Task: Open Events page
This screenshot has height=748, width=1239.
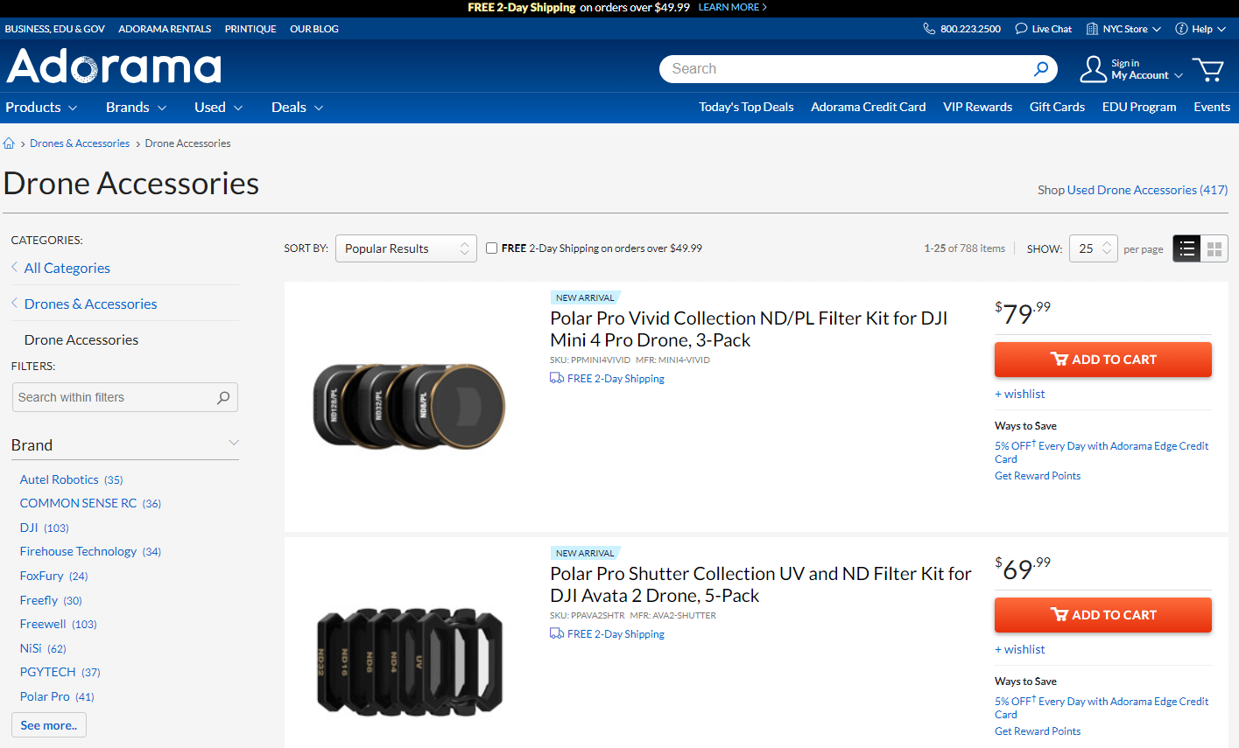Action: [1212, 107]
